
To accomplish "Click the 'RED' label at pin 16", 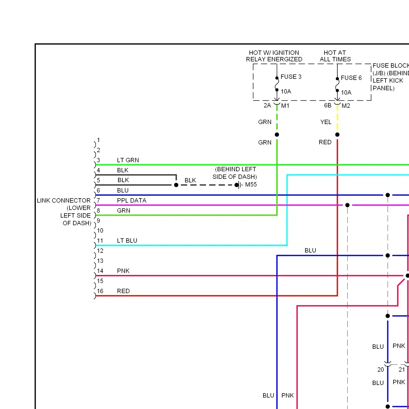I will point(123,291).
